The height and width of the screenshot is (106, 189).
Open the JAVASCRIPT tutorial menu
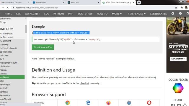(x=32, y=14)
